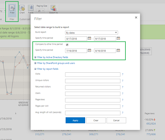Click Filter by Active Directory fields link
Image resolution: width=165 pixels, height=140 pixels.
(53, 57)
